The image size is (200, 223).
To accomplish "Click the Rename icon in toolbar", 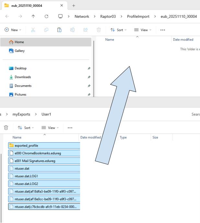I will [73, 30].
